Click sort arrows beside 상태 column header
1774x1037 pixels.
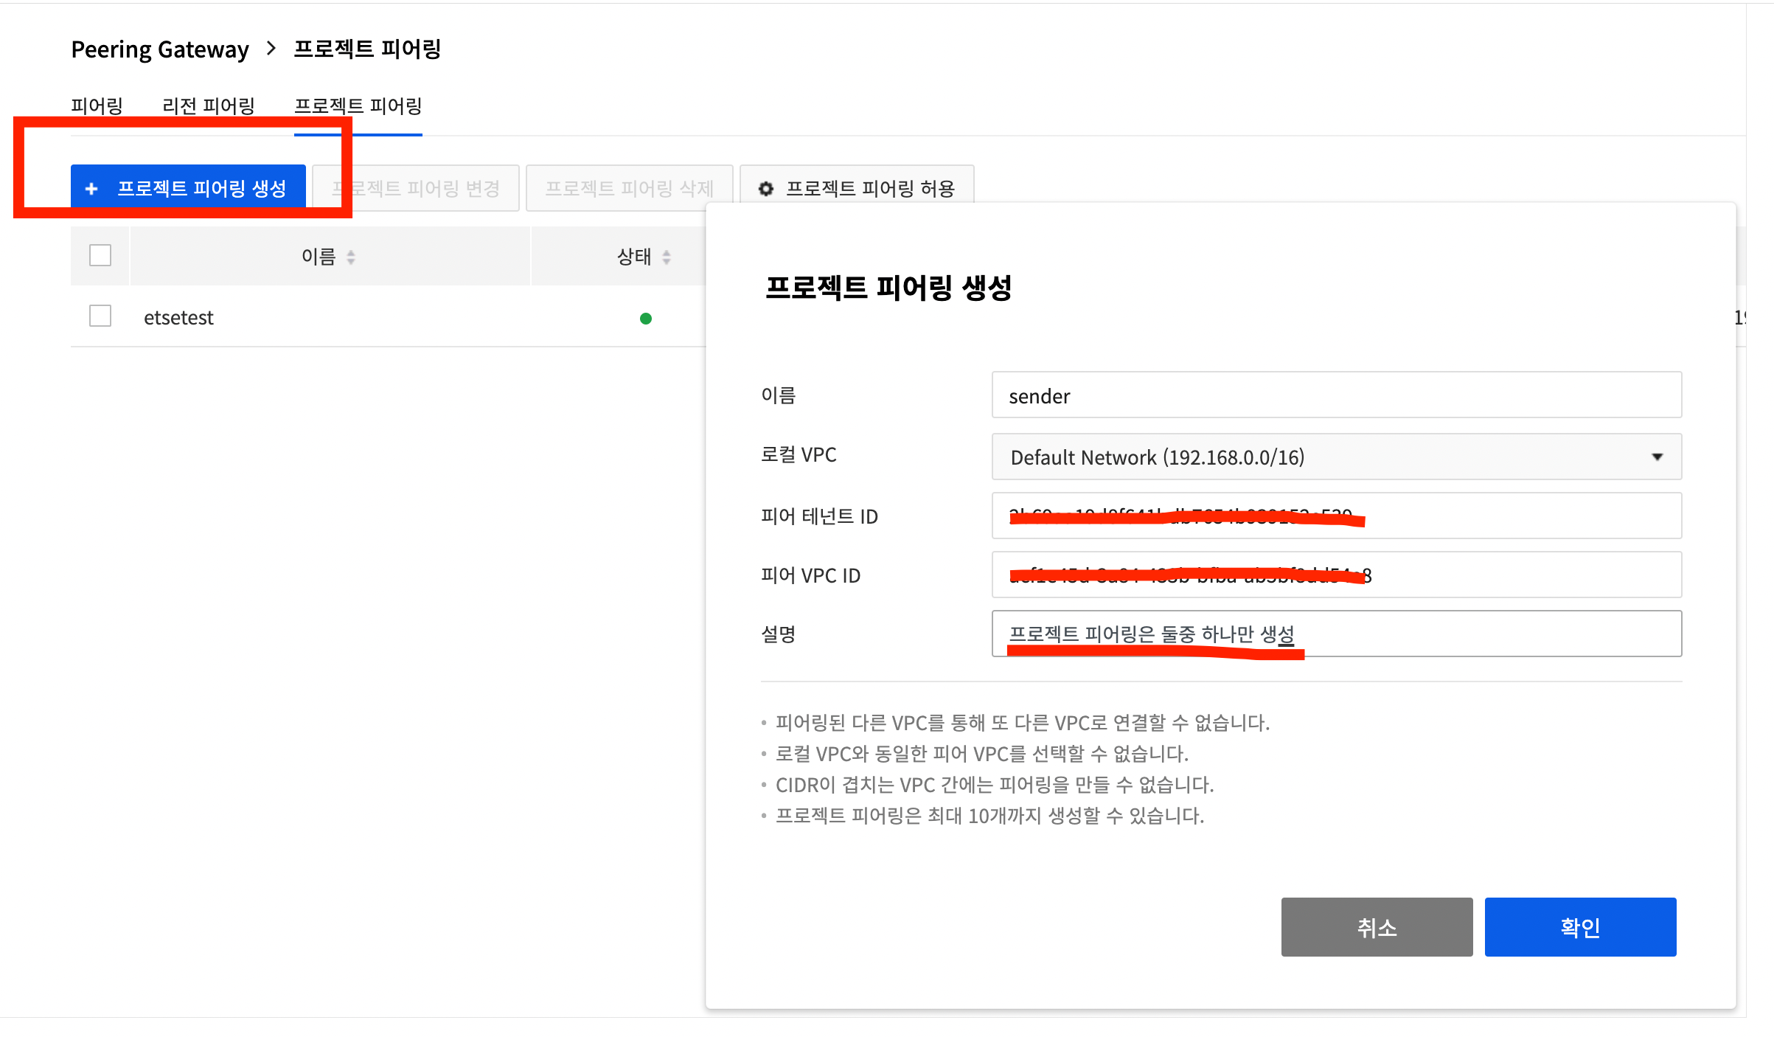tap(667, 257)
